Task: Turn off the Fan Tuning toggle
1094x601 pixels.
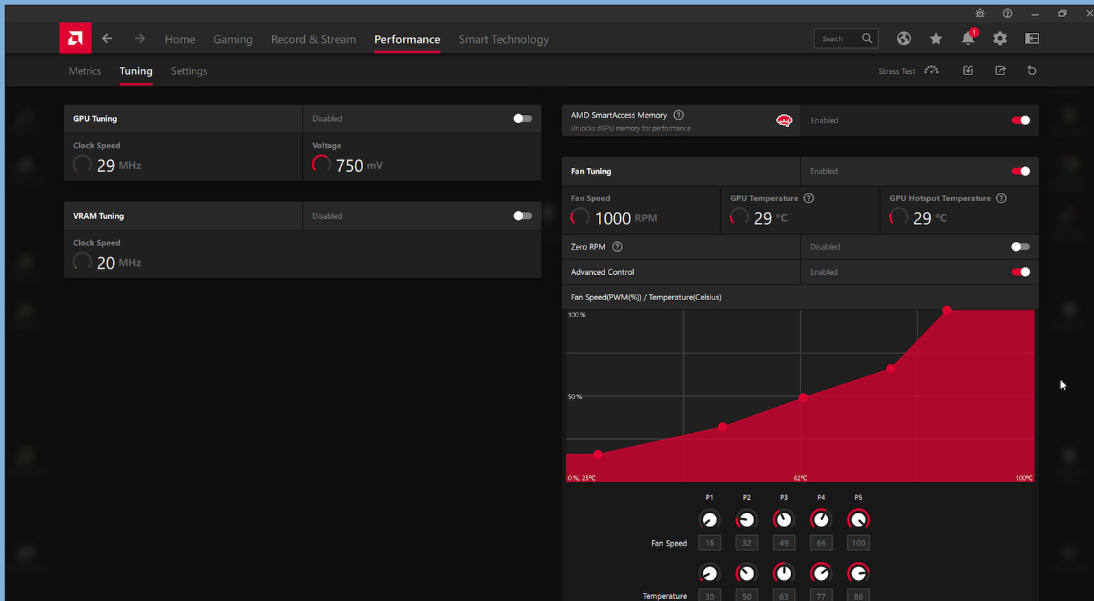Action: point(1021,171)
